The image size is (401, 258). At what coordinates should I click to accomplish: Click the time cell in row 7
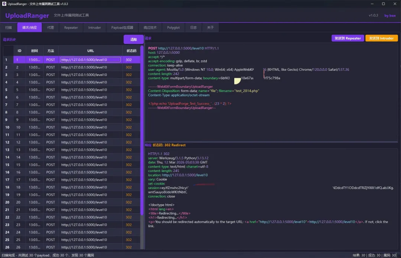(35, 105)
